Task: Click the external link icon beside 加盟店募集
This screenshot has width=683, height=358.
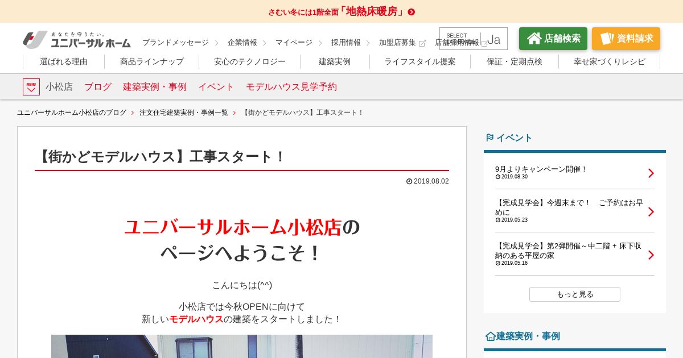Action: tap(422, 43)
